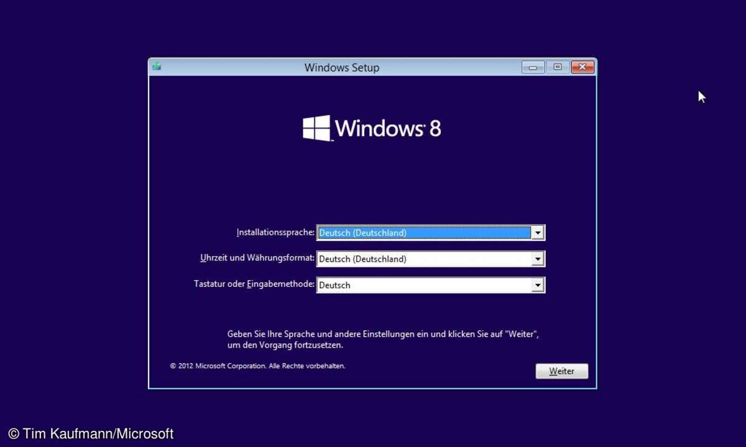Image resolution: width=746 pixels, height=447 pixels.
Task: Click the copyright Microsoft Corporation text
Action: click(x=257, y=366)
